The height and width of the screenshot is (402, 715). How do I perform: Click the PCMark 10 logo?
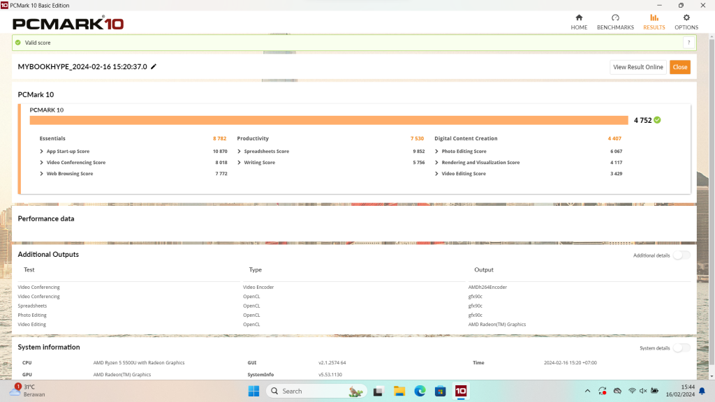tap(68, 23)
